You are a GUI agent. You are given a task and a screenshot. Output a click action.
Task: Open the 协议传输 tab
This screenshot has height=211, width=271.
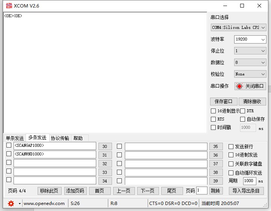pyautogui.click(x=60, y=138)
